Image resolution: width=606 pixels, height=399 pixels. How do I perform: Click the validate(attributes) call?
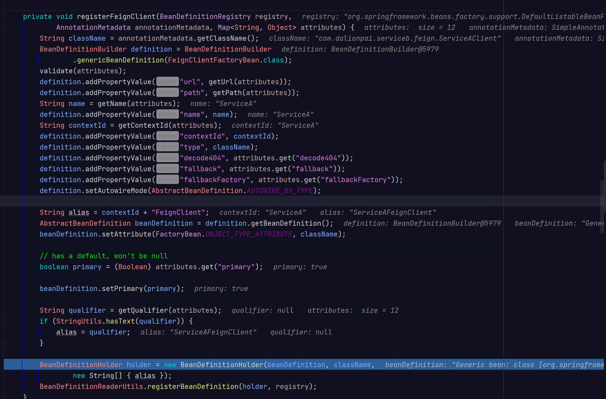[x=81, y=71]
